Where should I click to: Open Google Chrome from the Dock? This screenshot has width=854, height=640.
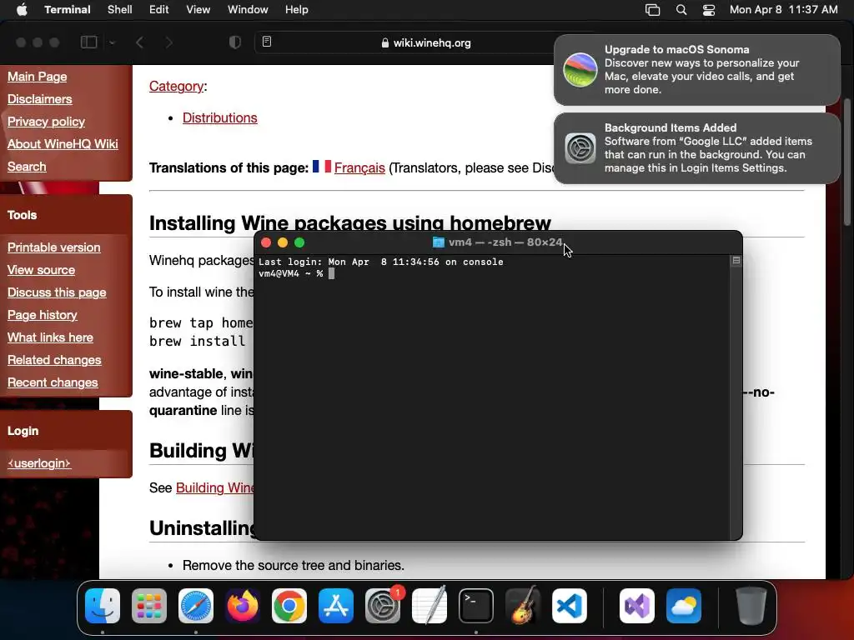coord(289,606)
